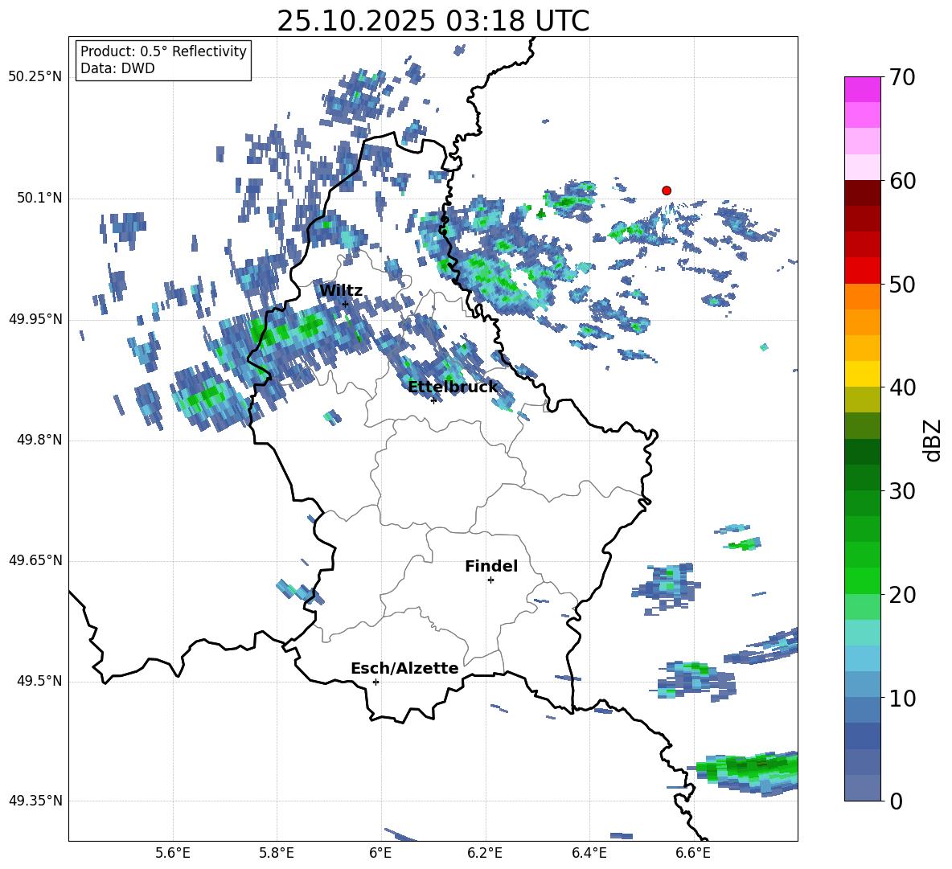Image resolution: width=952 pixels, height=869 pixels.
Task: Click the 5.8°E longitude tick label
Action: (x=277, y=853)
